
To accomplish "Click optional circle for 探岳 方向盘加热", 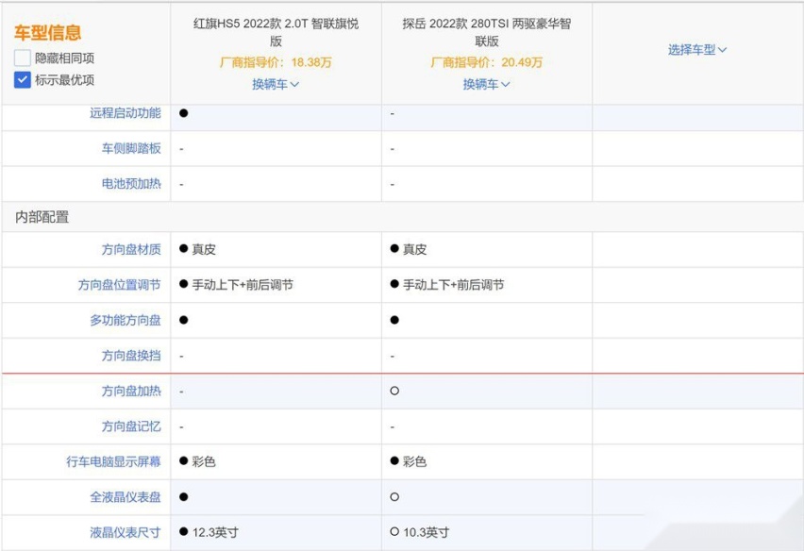I will (394, 391).
